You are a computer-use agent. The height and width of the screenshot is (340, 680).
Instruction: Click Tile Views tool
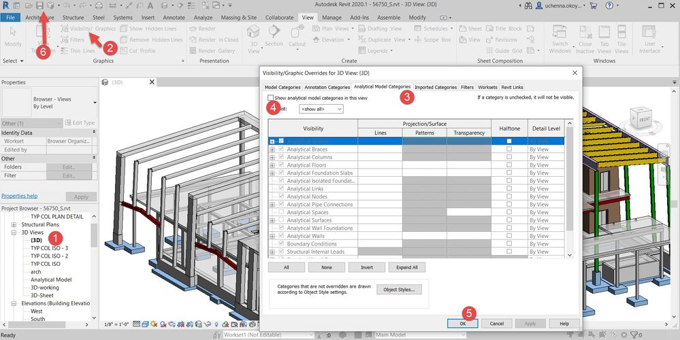coord(621,39)
